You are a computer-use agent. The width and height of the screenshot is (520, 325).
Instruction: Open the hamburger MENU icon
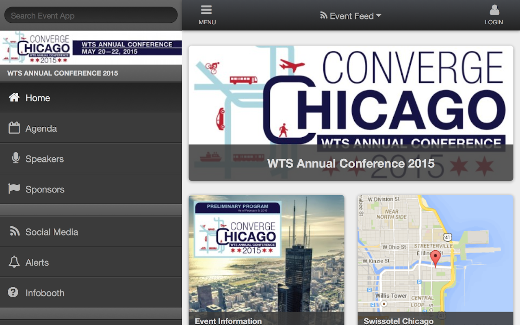pyautogui.click(x=206, y=10)
